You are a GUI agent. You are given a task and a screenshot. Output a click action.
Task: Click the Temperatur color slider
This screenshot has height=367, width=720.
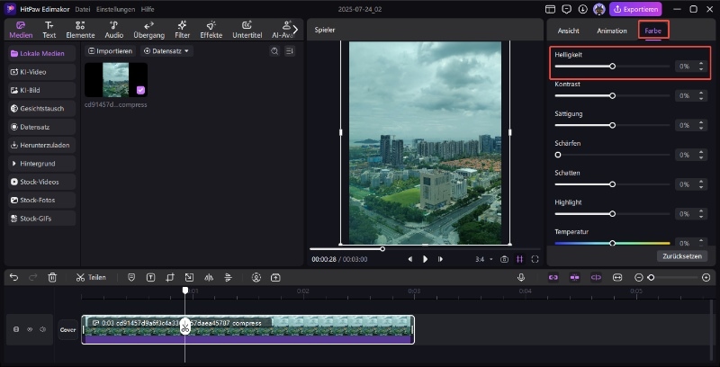coord(612,243)
